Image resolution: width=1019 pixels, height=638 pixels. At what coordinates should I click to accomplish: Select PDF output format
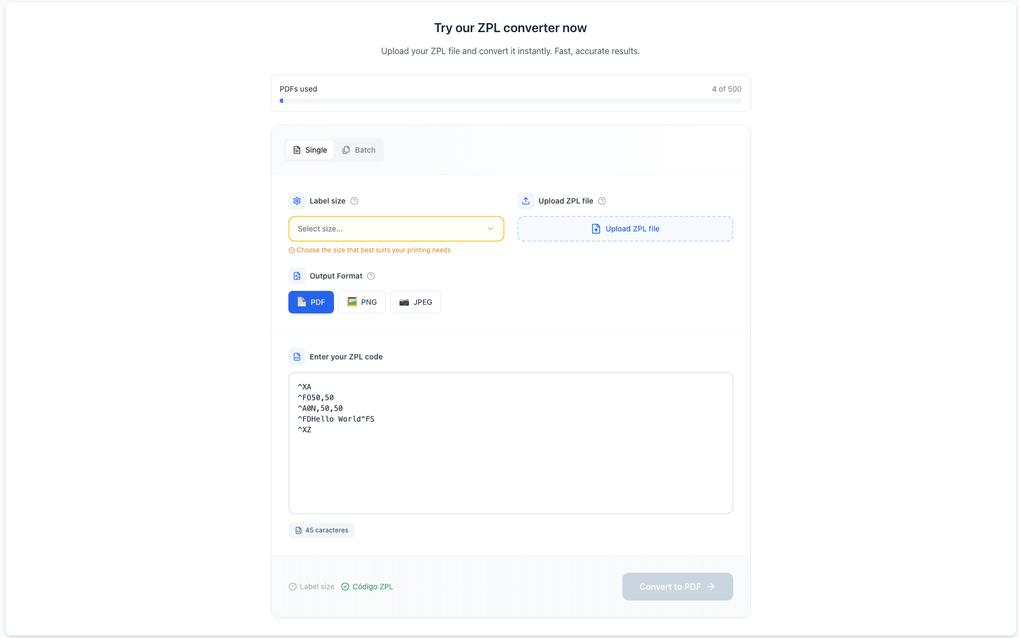[311, 302]
